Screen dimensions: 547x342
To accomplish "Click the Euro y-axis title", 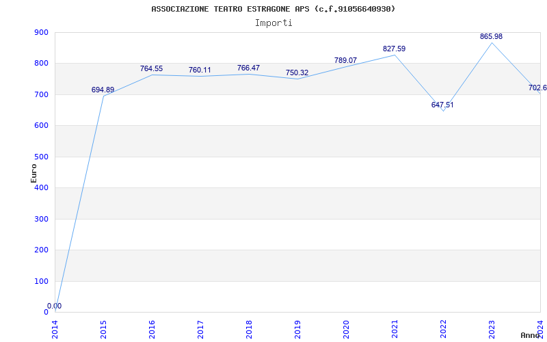I will coord(34,173).
